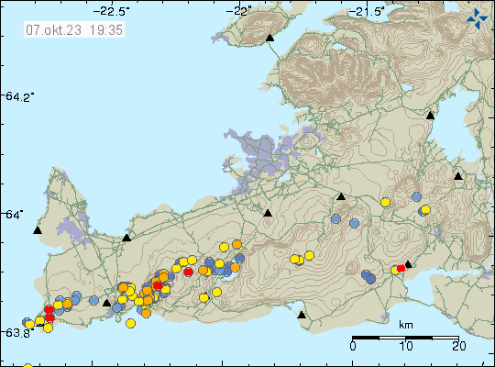Image resolution: width=495 pixels, height=367 pixels.
Task: Select the light-blue dot northeast near the 64° latitude
Action: pos(417,196)
